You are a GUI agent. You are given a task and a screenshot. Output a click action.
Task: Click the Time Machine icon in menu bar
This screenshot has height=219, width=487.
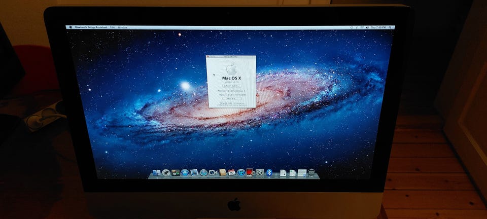coord(352,27)
